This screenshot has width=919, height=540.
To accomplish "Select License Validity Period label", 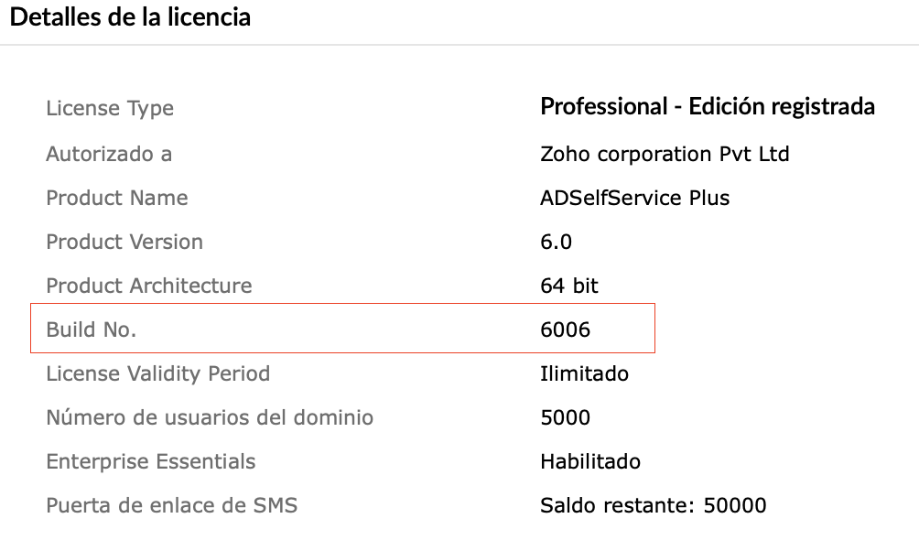I will [x=158, y=373].
